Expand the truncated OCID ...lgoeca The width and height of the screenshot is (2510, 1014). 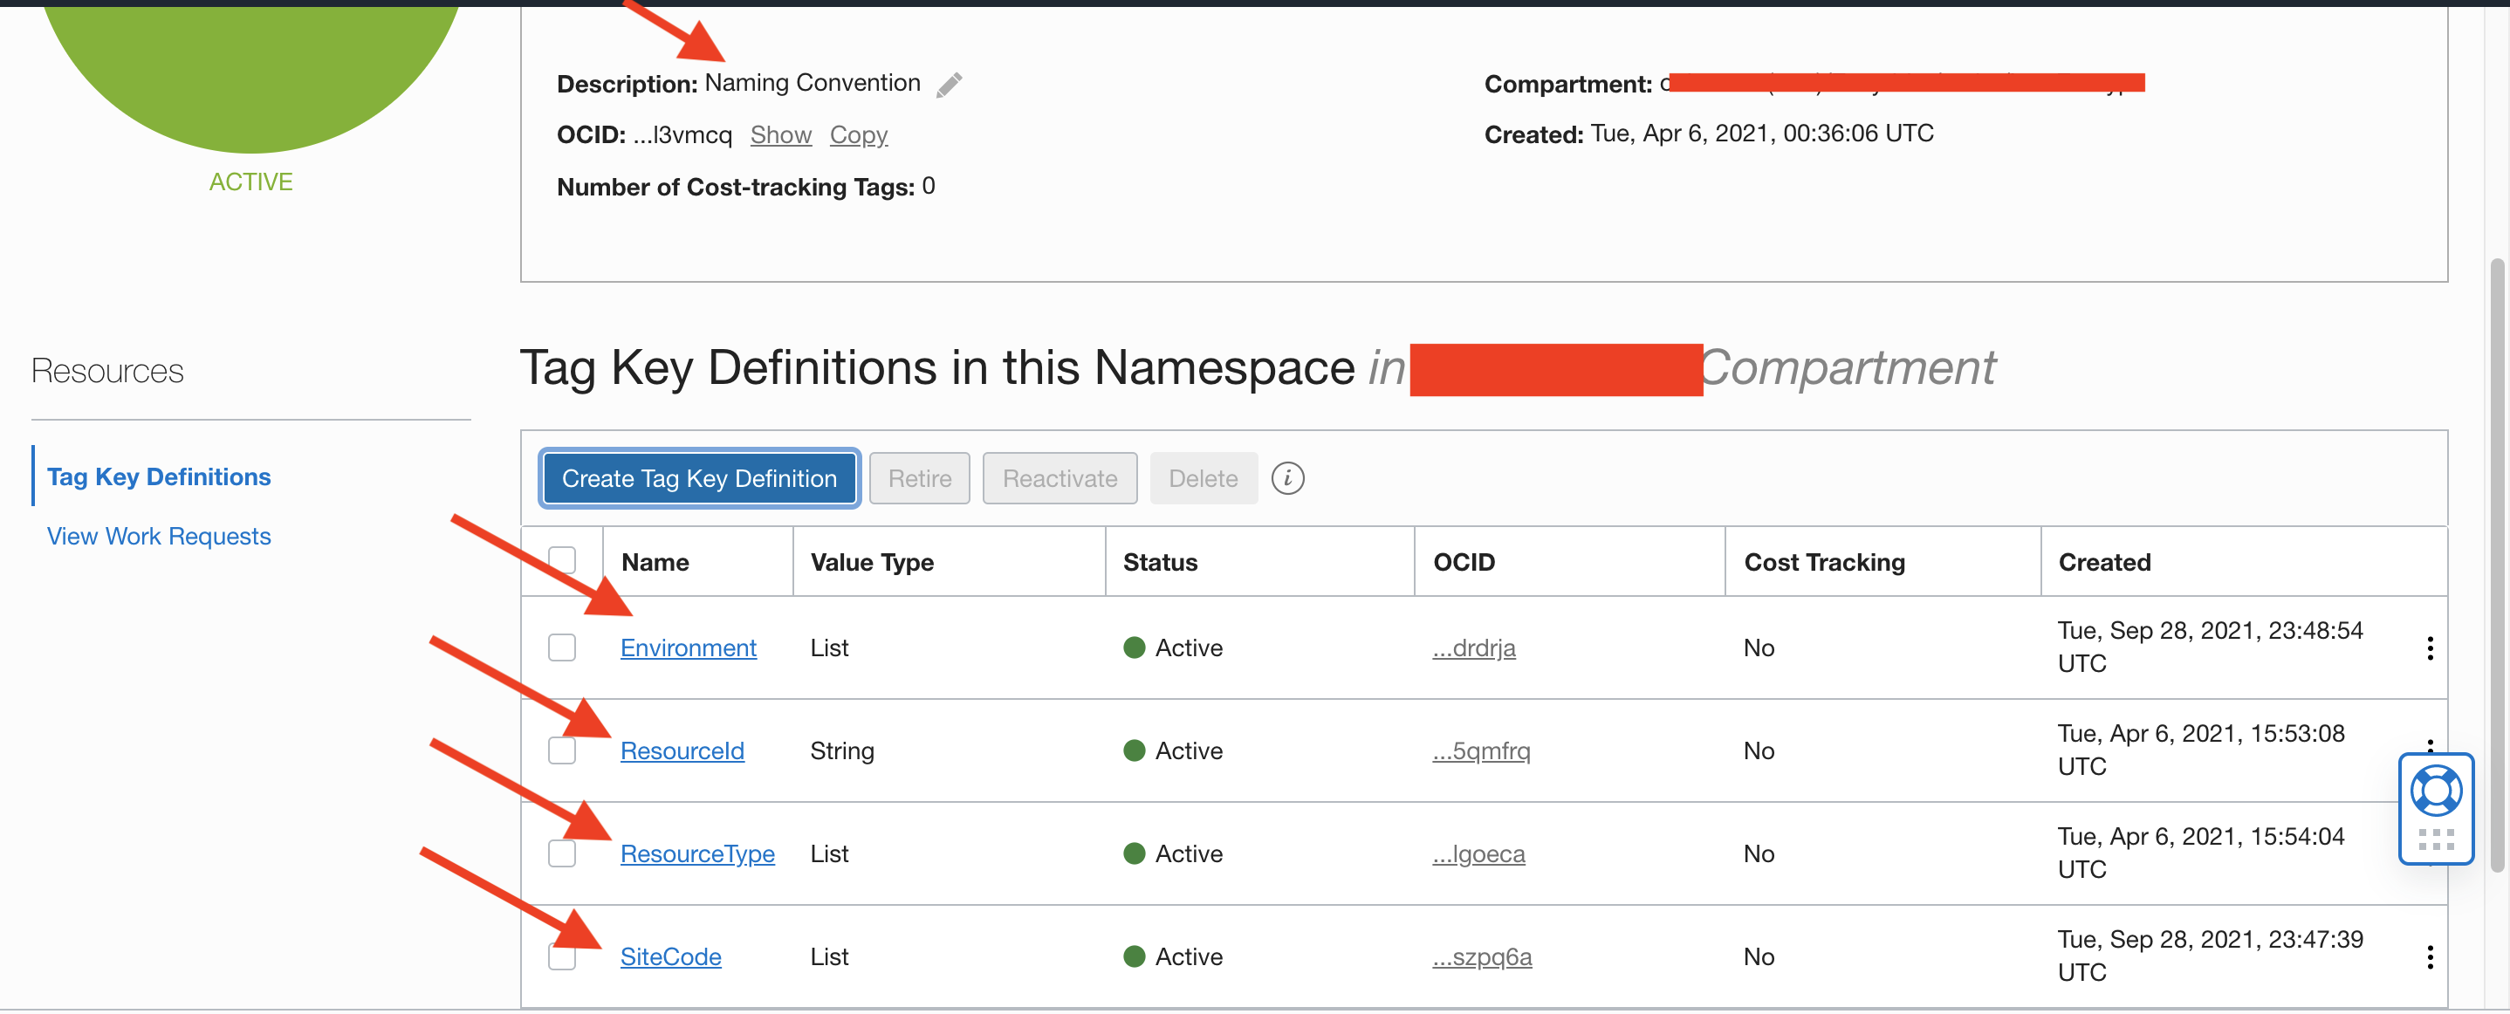[1478, 853]
